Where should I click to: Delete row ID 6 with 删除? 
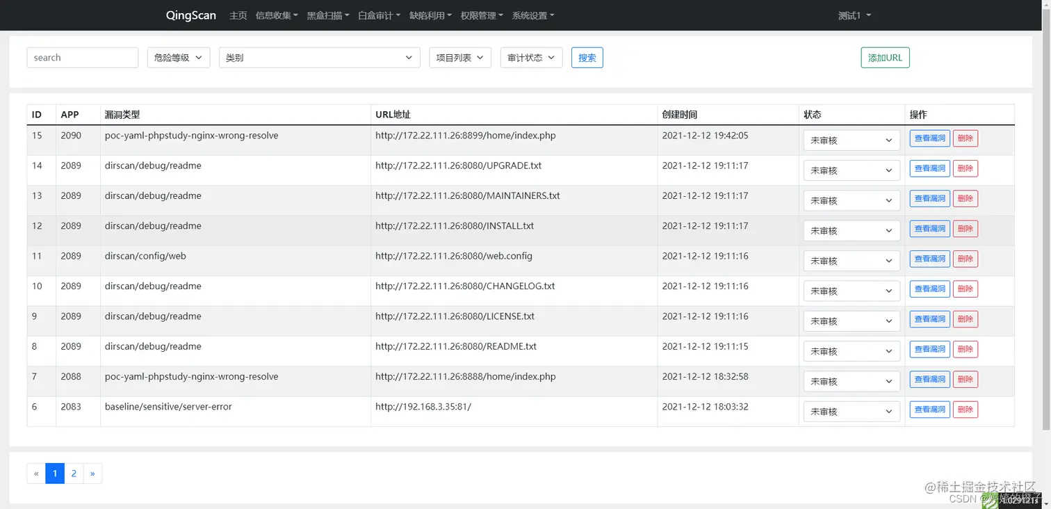pyautogui.click(x=966, y=410)
